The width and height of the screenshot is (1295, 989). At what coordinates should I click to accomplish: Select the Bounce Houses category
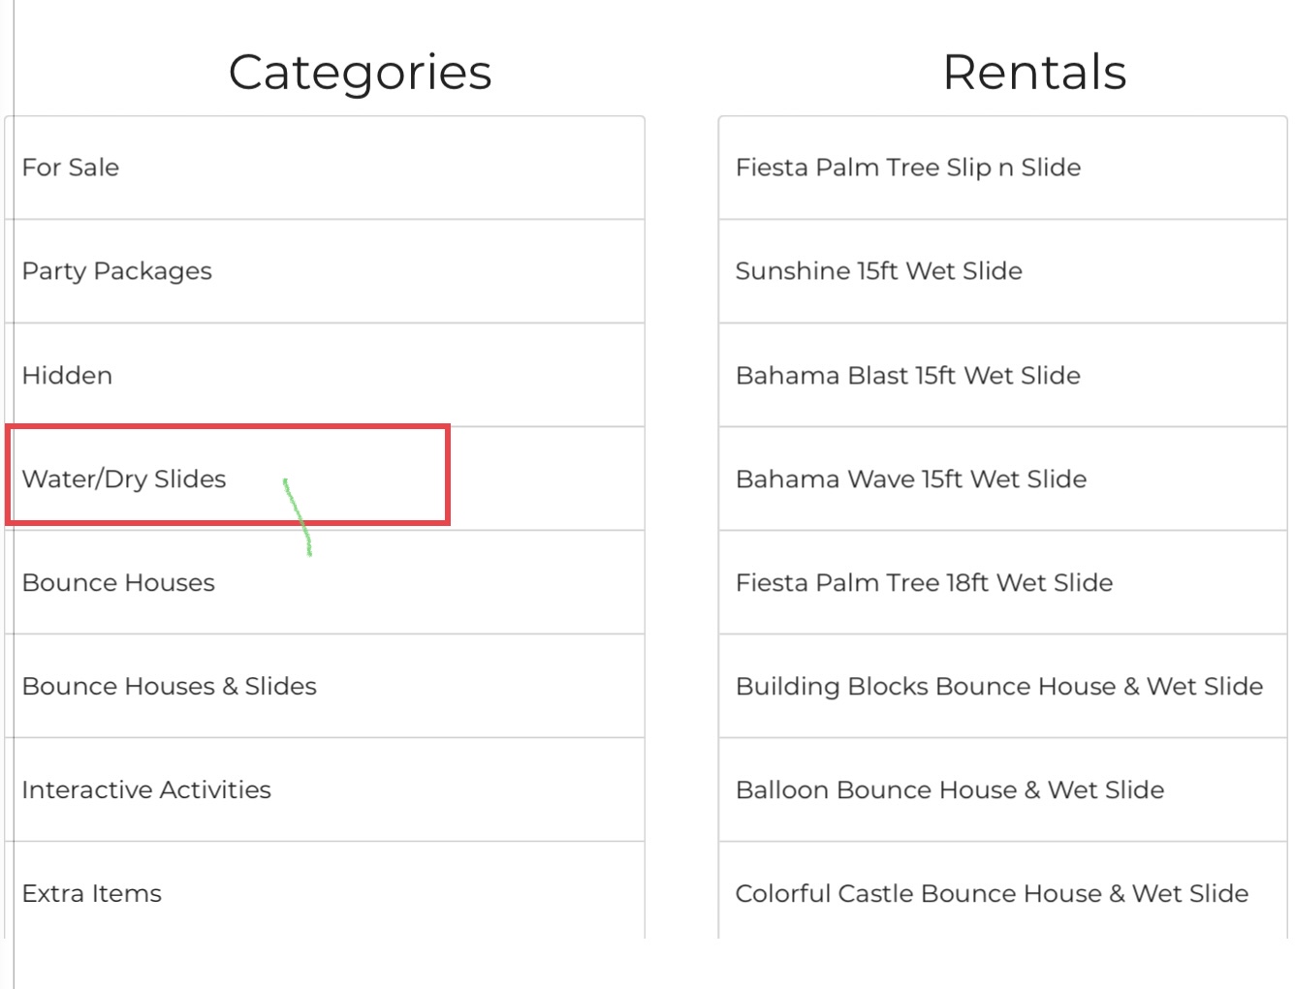[118, 582]
